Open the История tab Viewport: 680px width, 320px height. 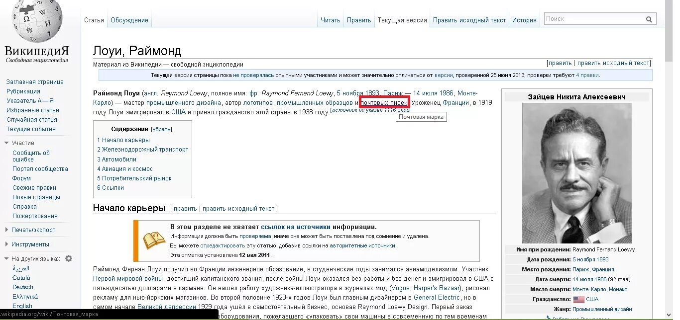(x=525, y=20)
